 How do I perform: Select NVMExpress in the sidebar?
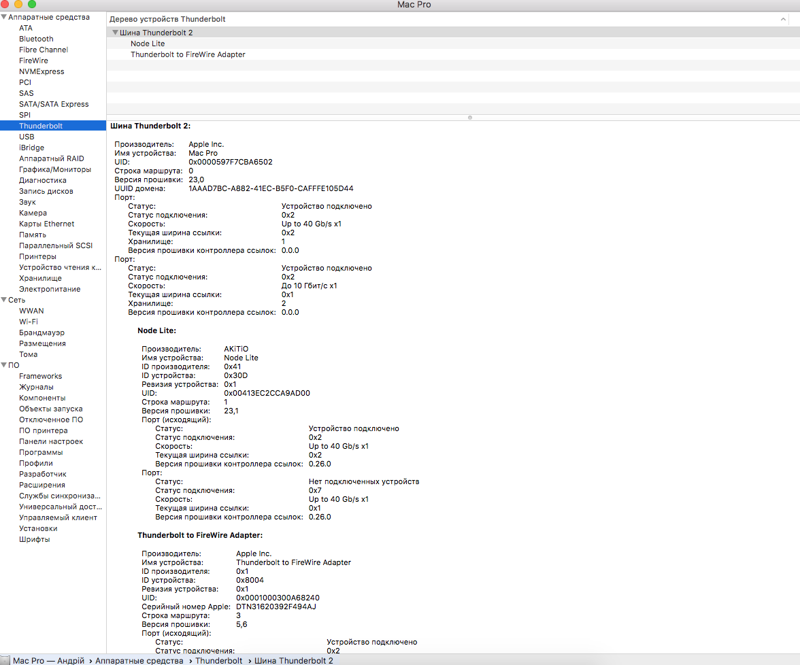pos(42,71)
